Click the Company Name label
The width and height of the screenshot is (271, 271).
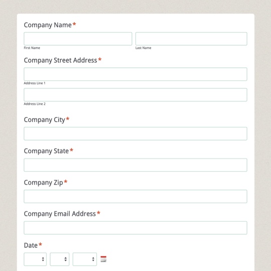[48, 25]
